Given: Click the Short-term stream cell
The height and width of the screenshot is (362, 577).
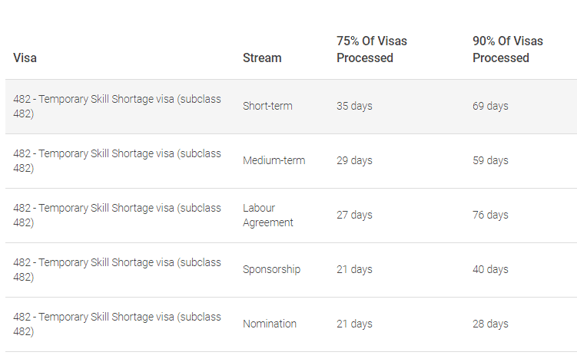Looking at the screenshot, I should click(x=267, y=106).
